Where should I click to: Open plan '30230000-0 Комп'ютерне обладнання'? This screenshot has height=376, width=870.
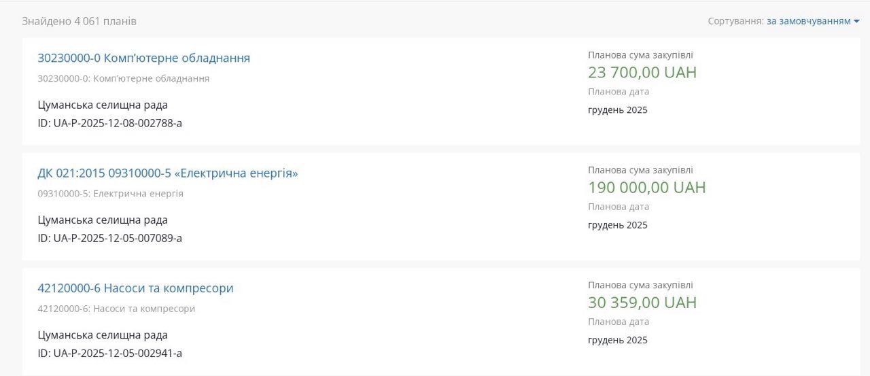tap(143, 58)
